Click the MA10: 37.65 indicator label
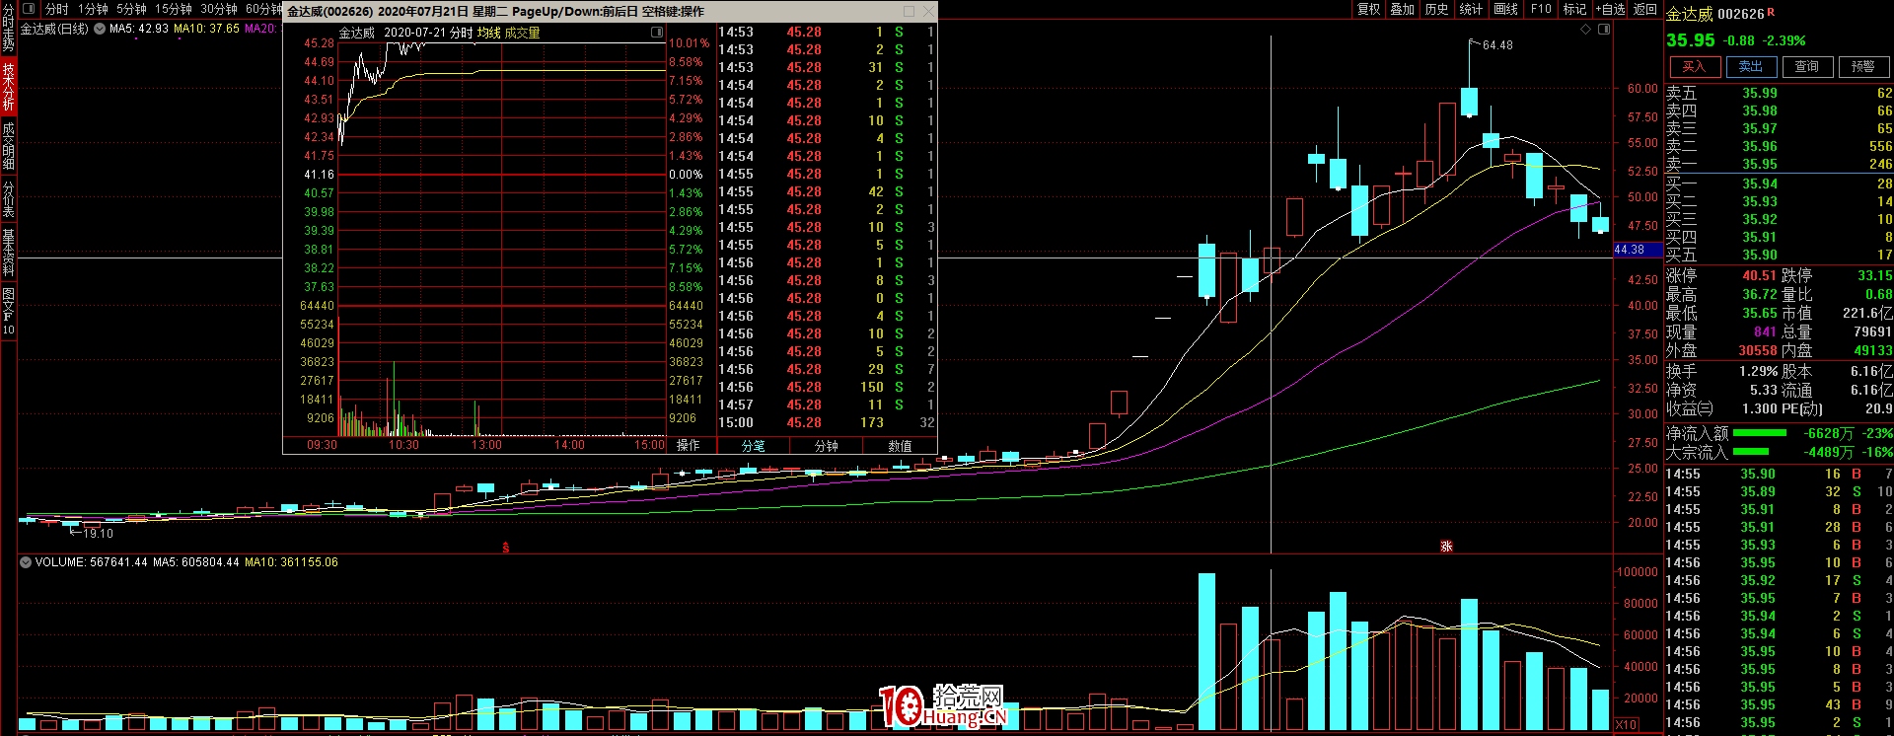Image resolution: width=1894 pixels, height=736 pixels. click(207, 29)
